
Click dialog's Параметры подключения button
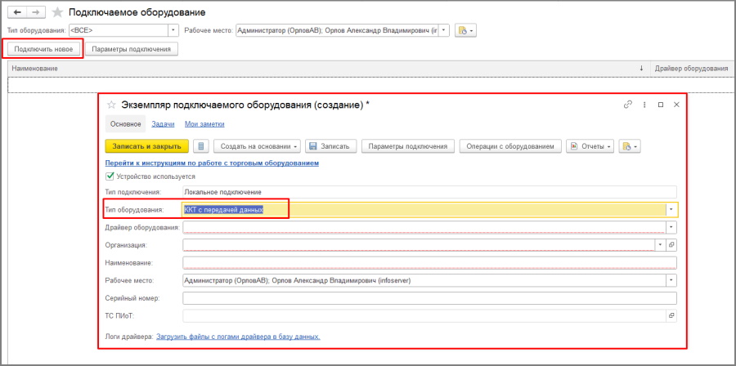408,146
